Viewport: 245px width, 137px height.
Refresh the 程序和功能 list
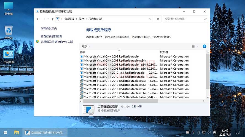[x=158, y=19]
